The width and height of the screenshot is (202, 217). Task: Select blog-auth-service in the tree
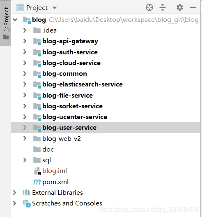pyautogui.click(x=70, y=52)
